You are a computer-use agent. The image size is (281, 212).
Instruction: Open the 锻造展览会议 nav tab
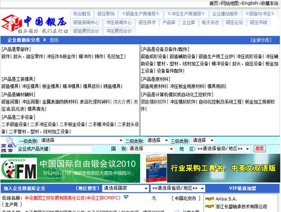point(86,31)
